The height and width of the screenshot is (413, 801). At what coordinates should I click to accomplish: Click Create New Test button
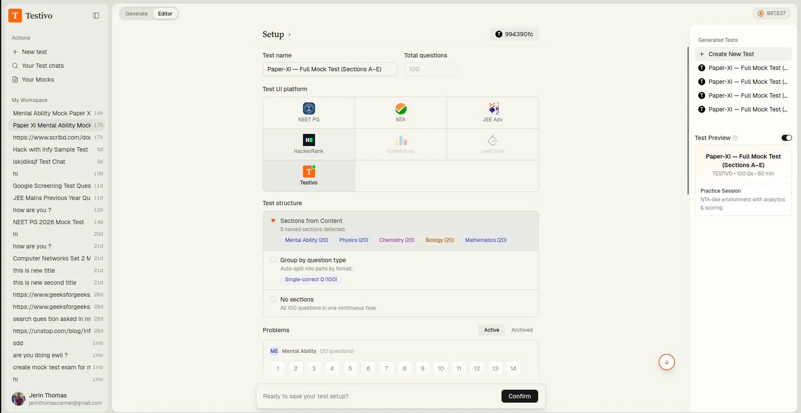click(743, 54)
